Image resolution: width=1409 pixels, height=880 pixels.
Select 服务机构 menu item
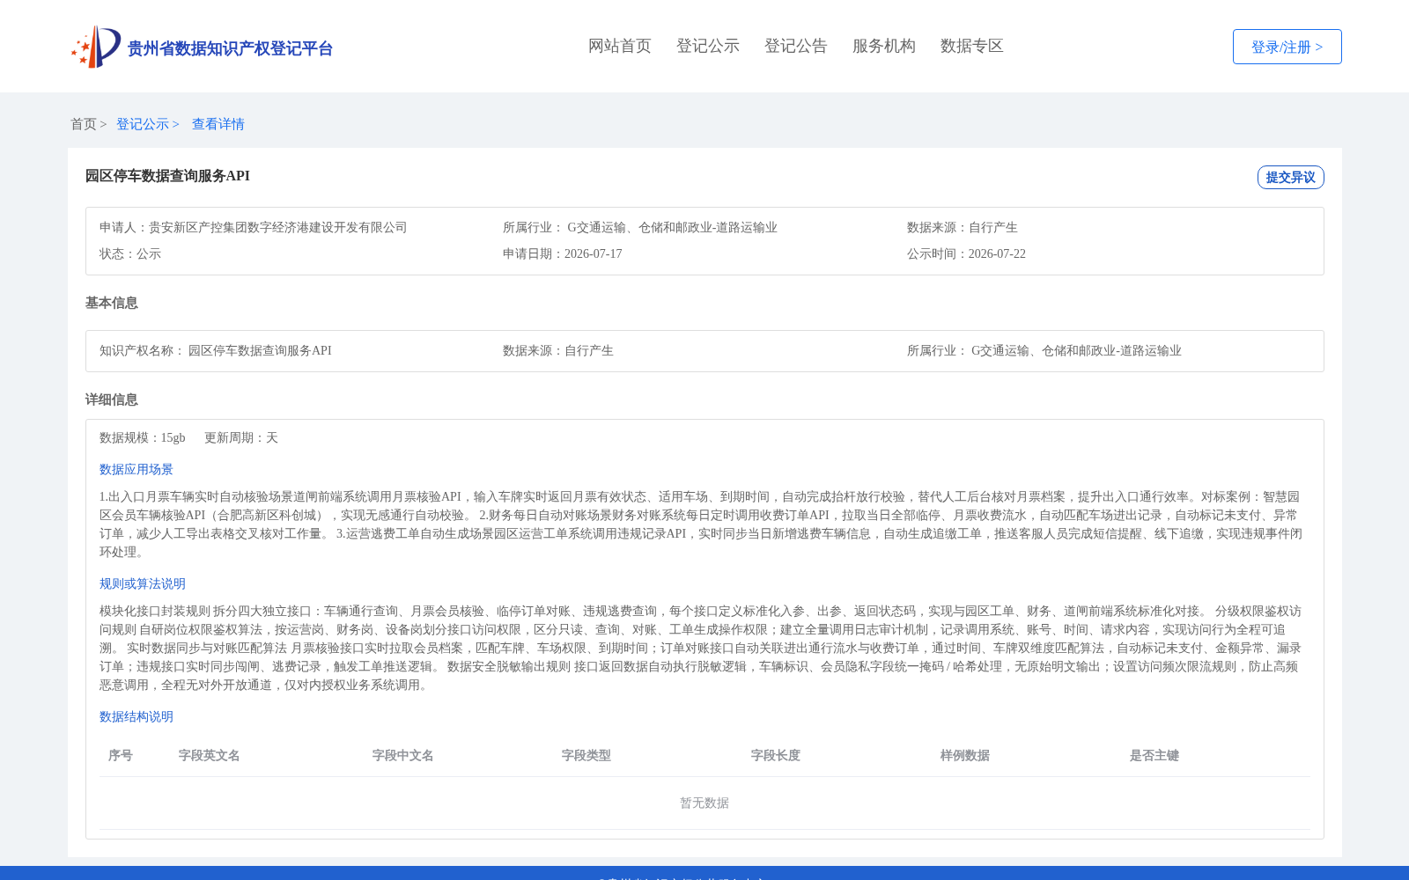point(884,46)
